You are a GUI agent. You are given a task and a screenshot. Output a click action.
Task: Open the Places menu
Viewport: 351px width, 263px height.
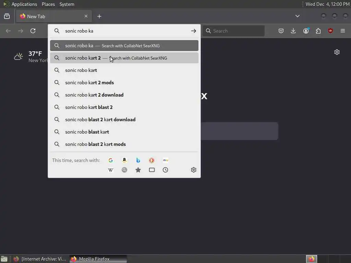point(48,4)
